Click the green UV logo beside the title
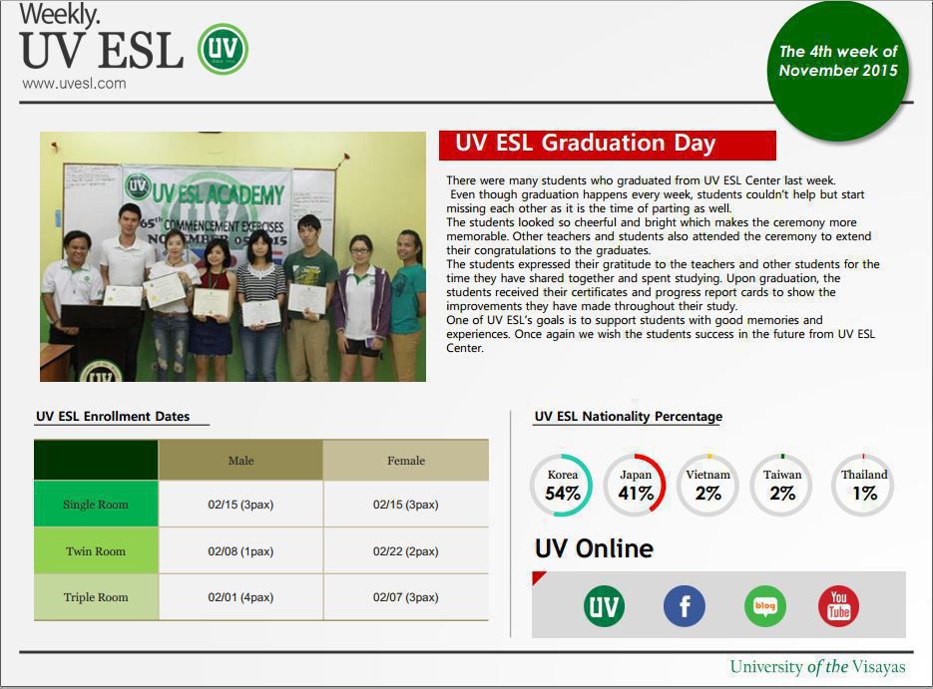The height and width of the screenshot is (689, 933). [223, 49]
